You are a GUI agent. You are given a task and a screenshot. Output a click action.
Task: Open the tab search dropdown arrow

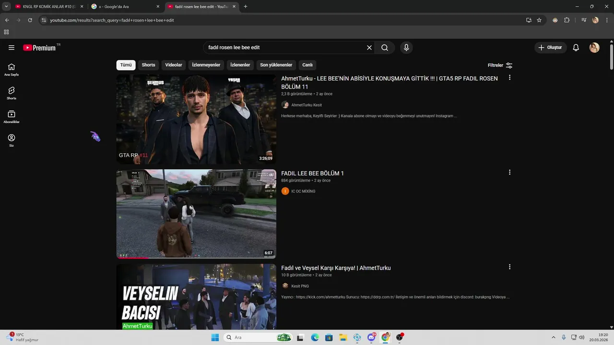[6, 7]
